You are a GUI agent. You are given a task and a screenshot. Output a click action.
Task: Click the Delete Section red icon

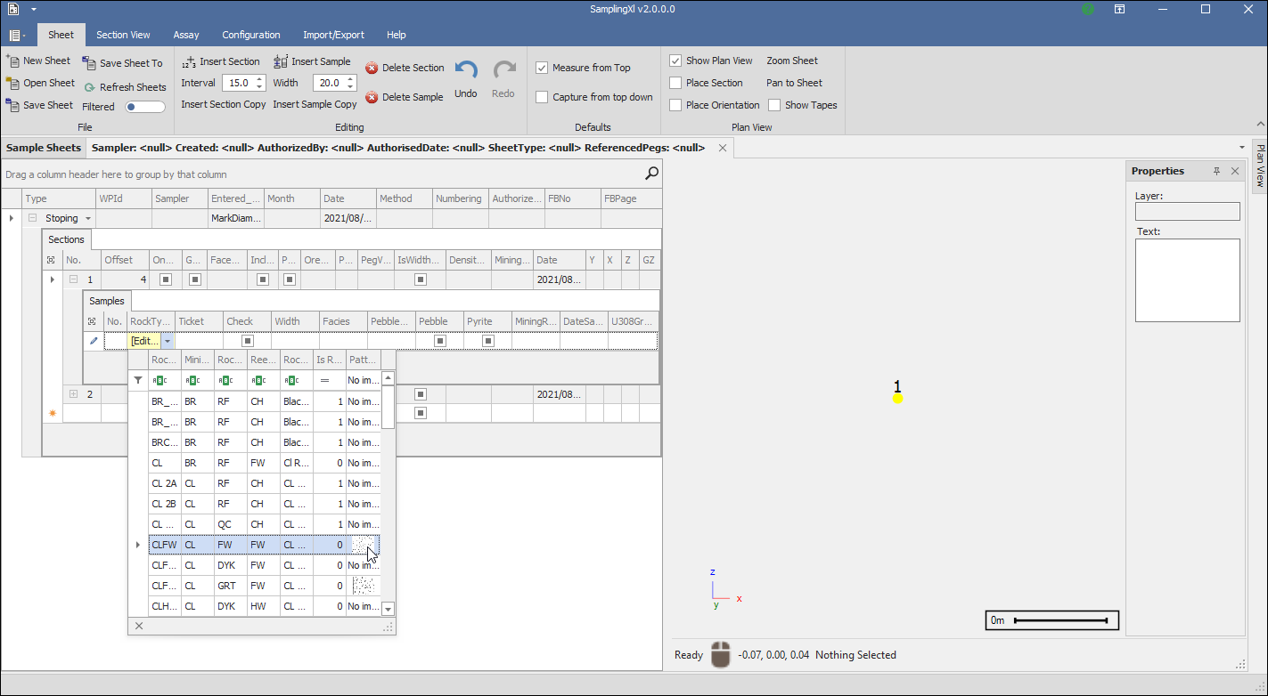[x=372, y=68]
